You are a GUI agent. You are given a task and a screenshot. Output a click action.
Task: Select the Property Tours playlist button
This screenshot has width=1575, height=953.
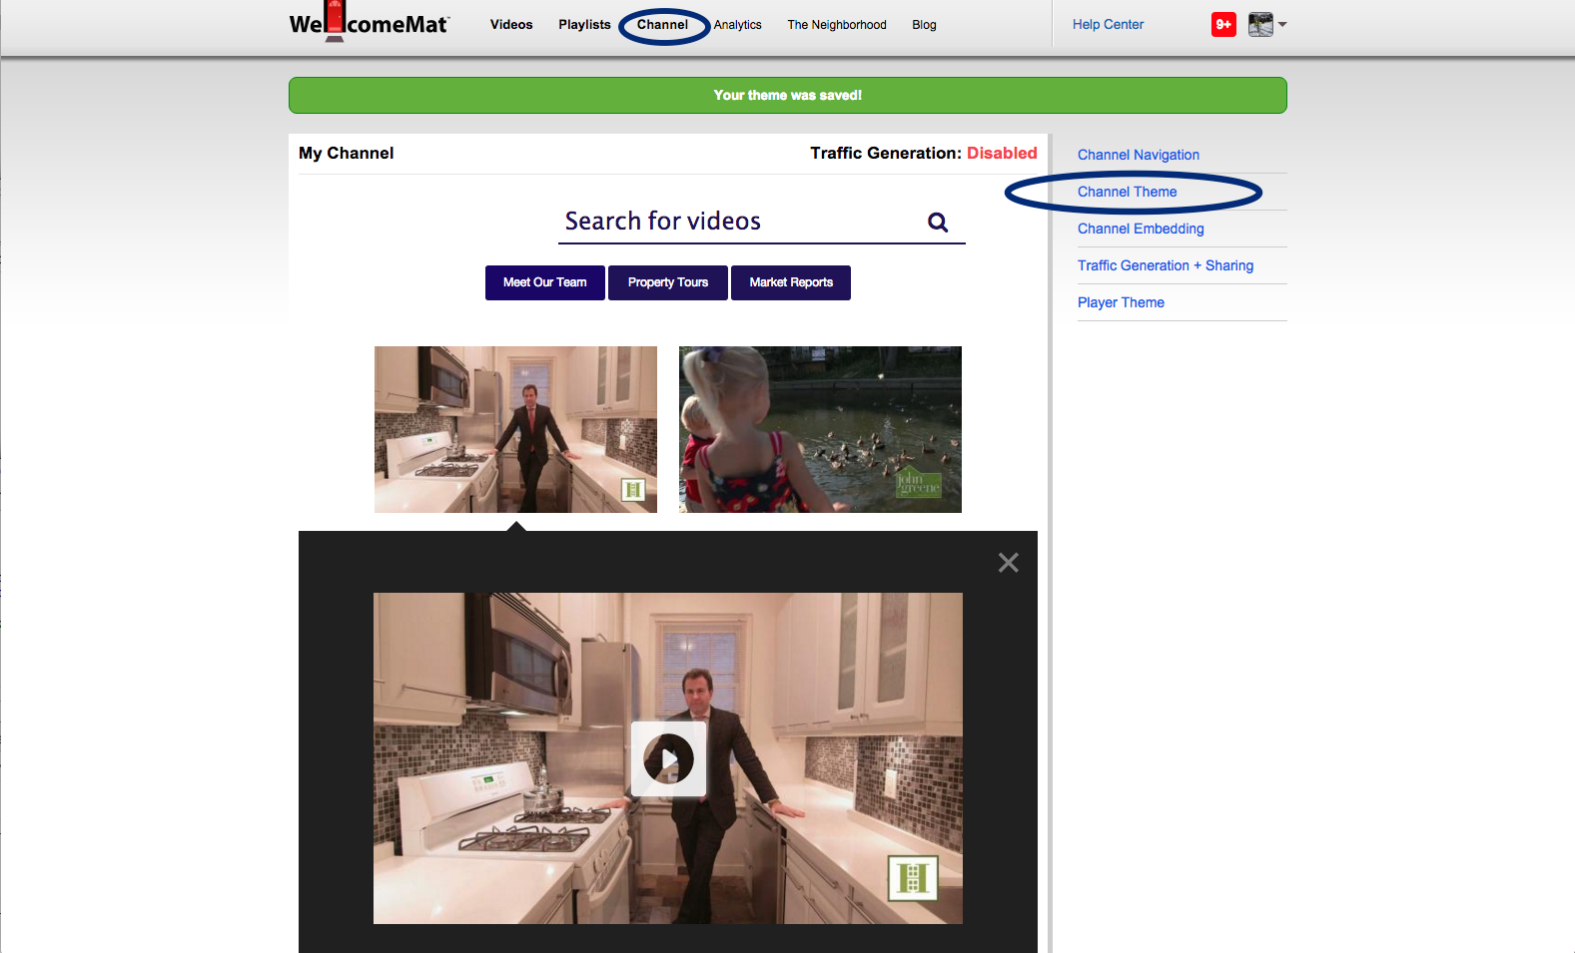(667, 282)
